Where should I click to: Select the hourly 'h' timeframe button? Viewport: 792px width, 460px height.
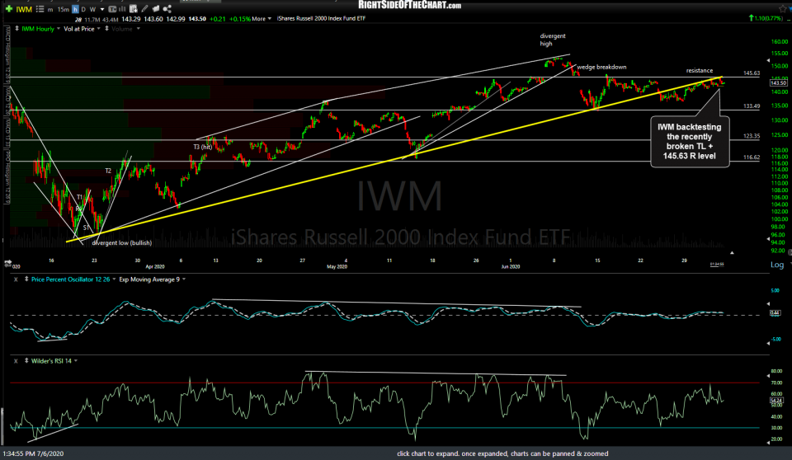click(x=75, y=10)
